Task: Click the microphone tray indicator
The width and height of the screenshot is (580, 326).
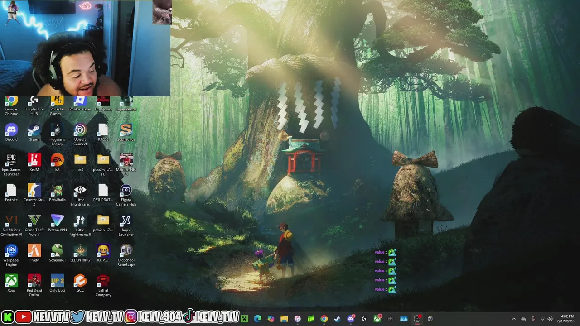Action: (x=533, y=319)
